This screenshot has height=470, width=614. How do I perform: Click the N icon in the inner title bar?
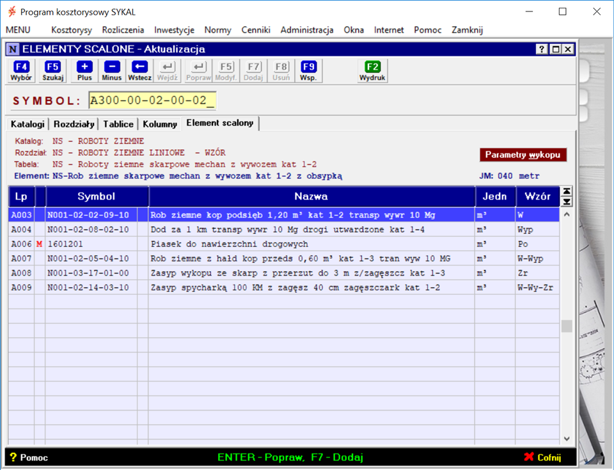pyautogui.click(x=13, y=49)
